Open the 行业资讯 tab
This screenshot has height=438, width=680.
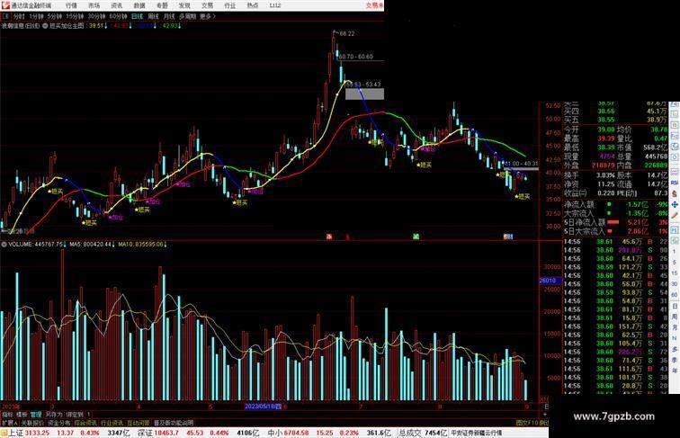(x=112, y=423)
